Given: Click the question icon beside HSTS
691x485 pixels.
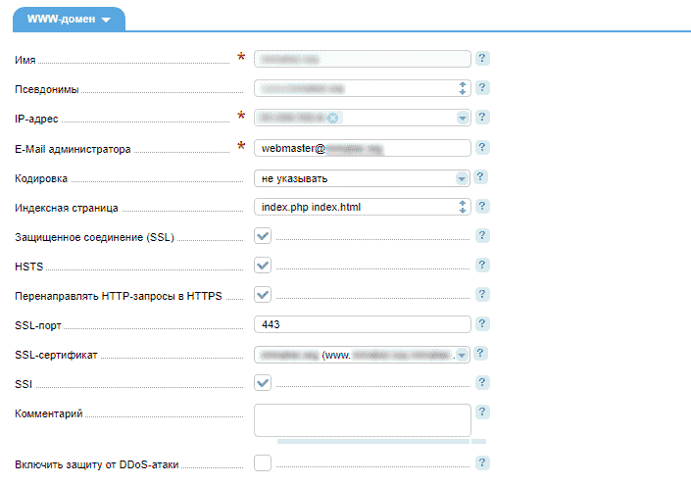Looking at the screenshot, I should 482,266.
